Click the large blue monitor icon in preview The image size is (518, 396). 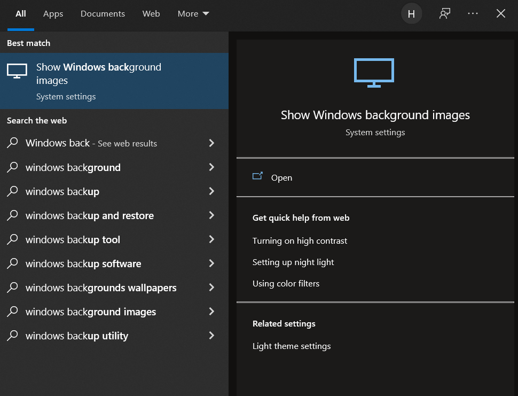coord(374,73)
